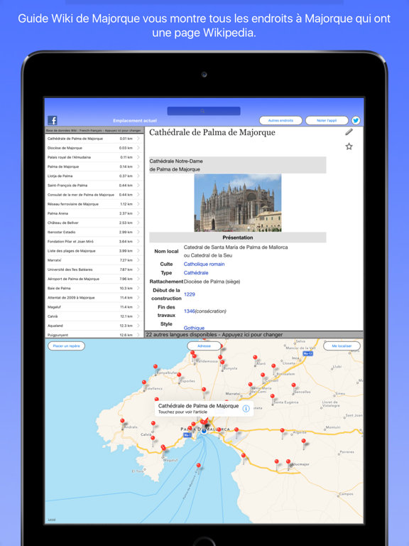
Task: Click the cathedral photo thumbnail
Action: tap(238, 203)
